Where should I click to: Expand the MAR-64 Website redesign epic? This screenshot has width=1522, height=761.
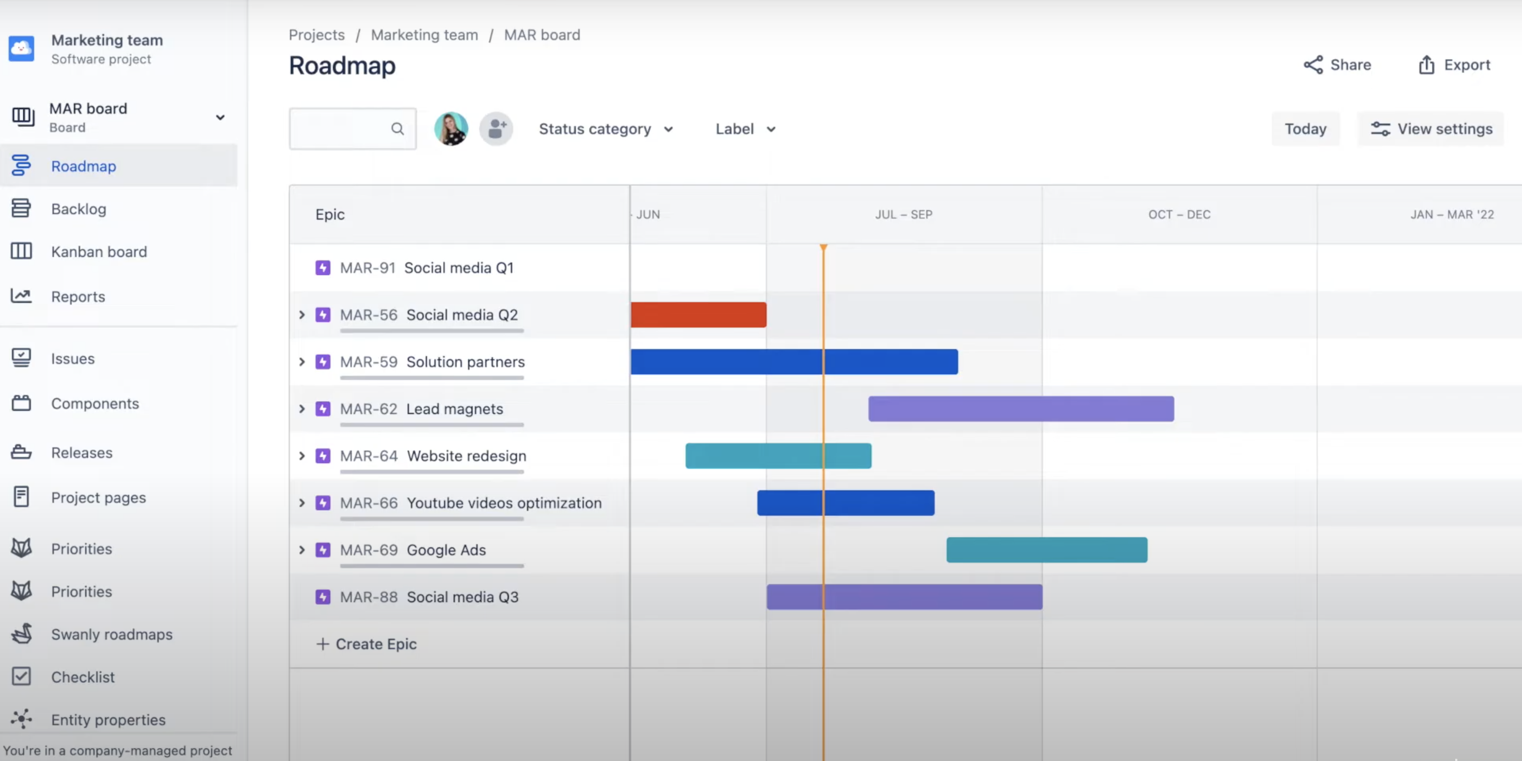pos(302,456)
